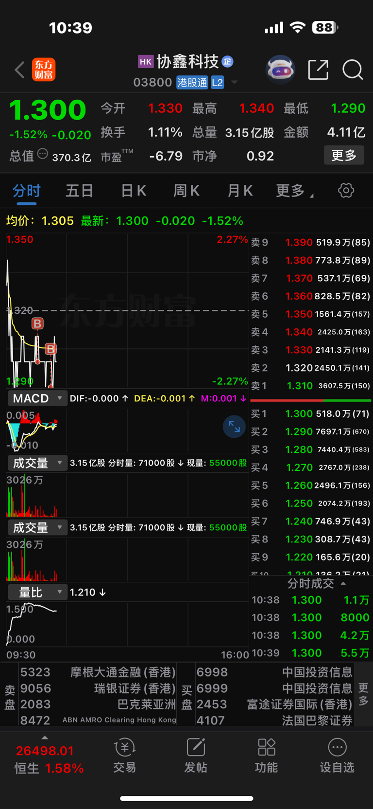
Task: Tap 买9 row at 1.220
Action: [x=311, y=557]
